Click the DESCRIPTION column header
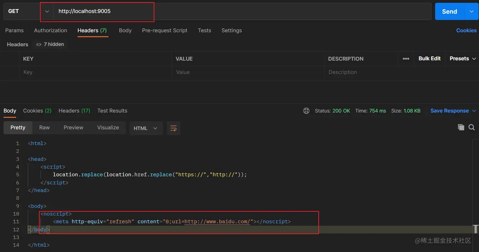 click(346, 59)
